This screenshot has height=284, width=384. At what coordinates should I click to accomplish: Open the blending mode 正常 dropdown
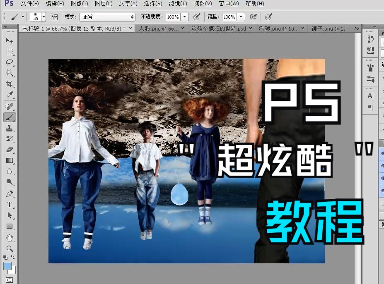(108, 17)
